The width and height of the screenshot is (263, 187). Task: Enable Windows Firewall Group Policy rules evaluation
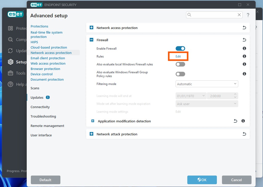(x=180, y=74)
